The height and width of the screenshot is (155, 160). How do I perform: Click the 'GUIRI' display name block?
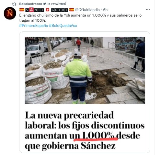(x=60, y=10)
